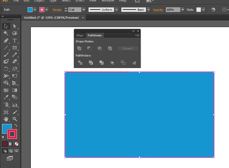
Task: Switch to the Align tab
Action: pos(80,35)
